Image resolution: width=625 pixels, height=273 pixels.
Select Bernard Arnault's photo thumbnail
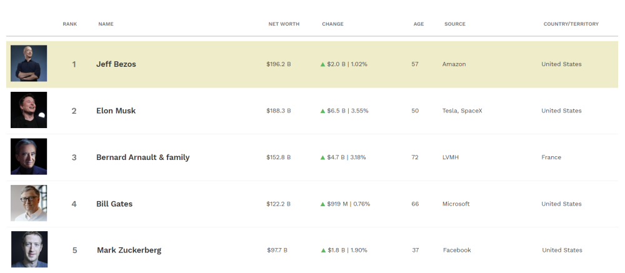(x=29, y=157)
